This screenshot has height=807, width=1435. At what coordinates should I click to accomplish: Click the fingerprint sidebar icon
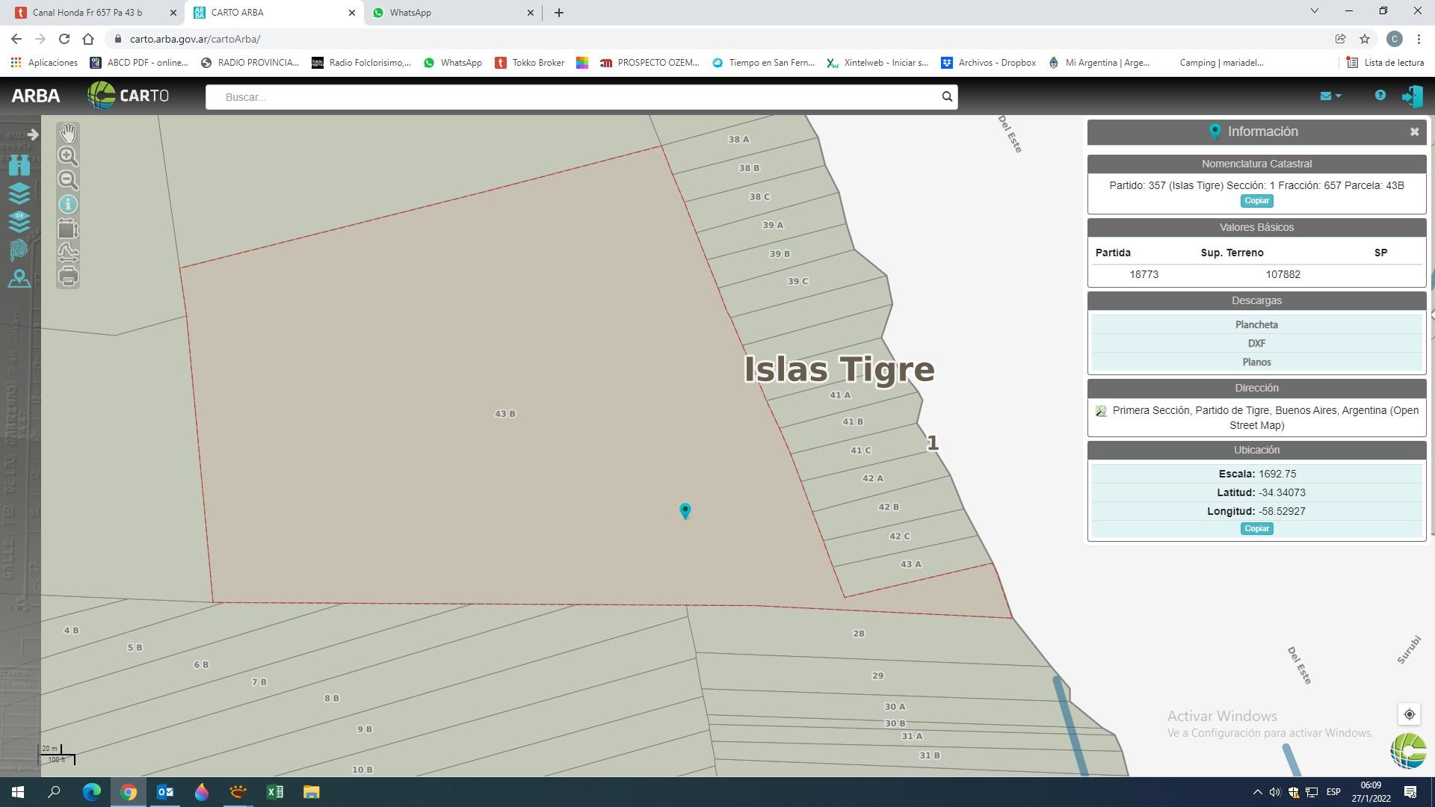pos(19,250)
